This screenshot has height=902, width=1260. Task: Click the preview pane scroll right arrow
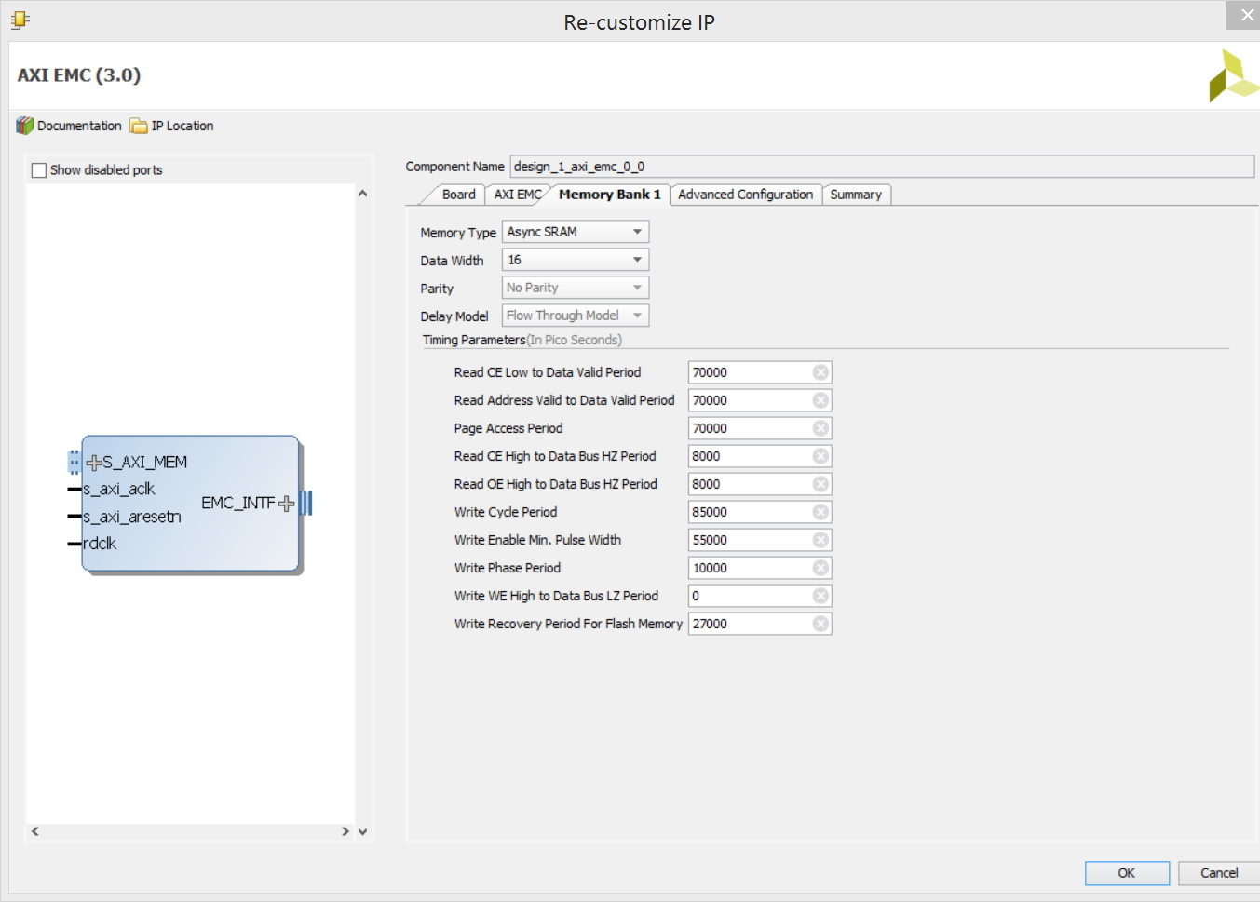pos(345,831)
